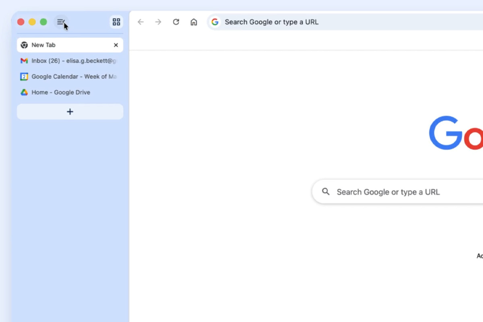Viewport: 483px width, 322px height.
Task: Reload the current page
Action: coord(176,22)
